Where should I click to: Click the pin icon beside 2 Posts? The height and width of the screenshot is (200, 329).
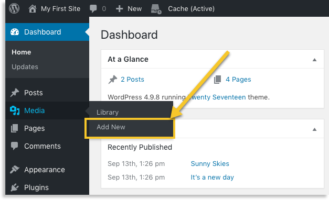tap(113, 80)
